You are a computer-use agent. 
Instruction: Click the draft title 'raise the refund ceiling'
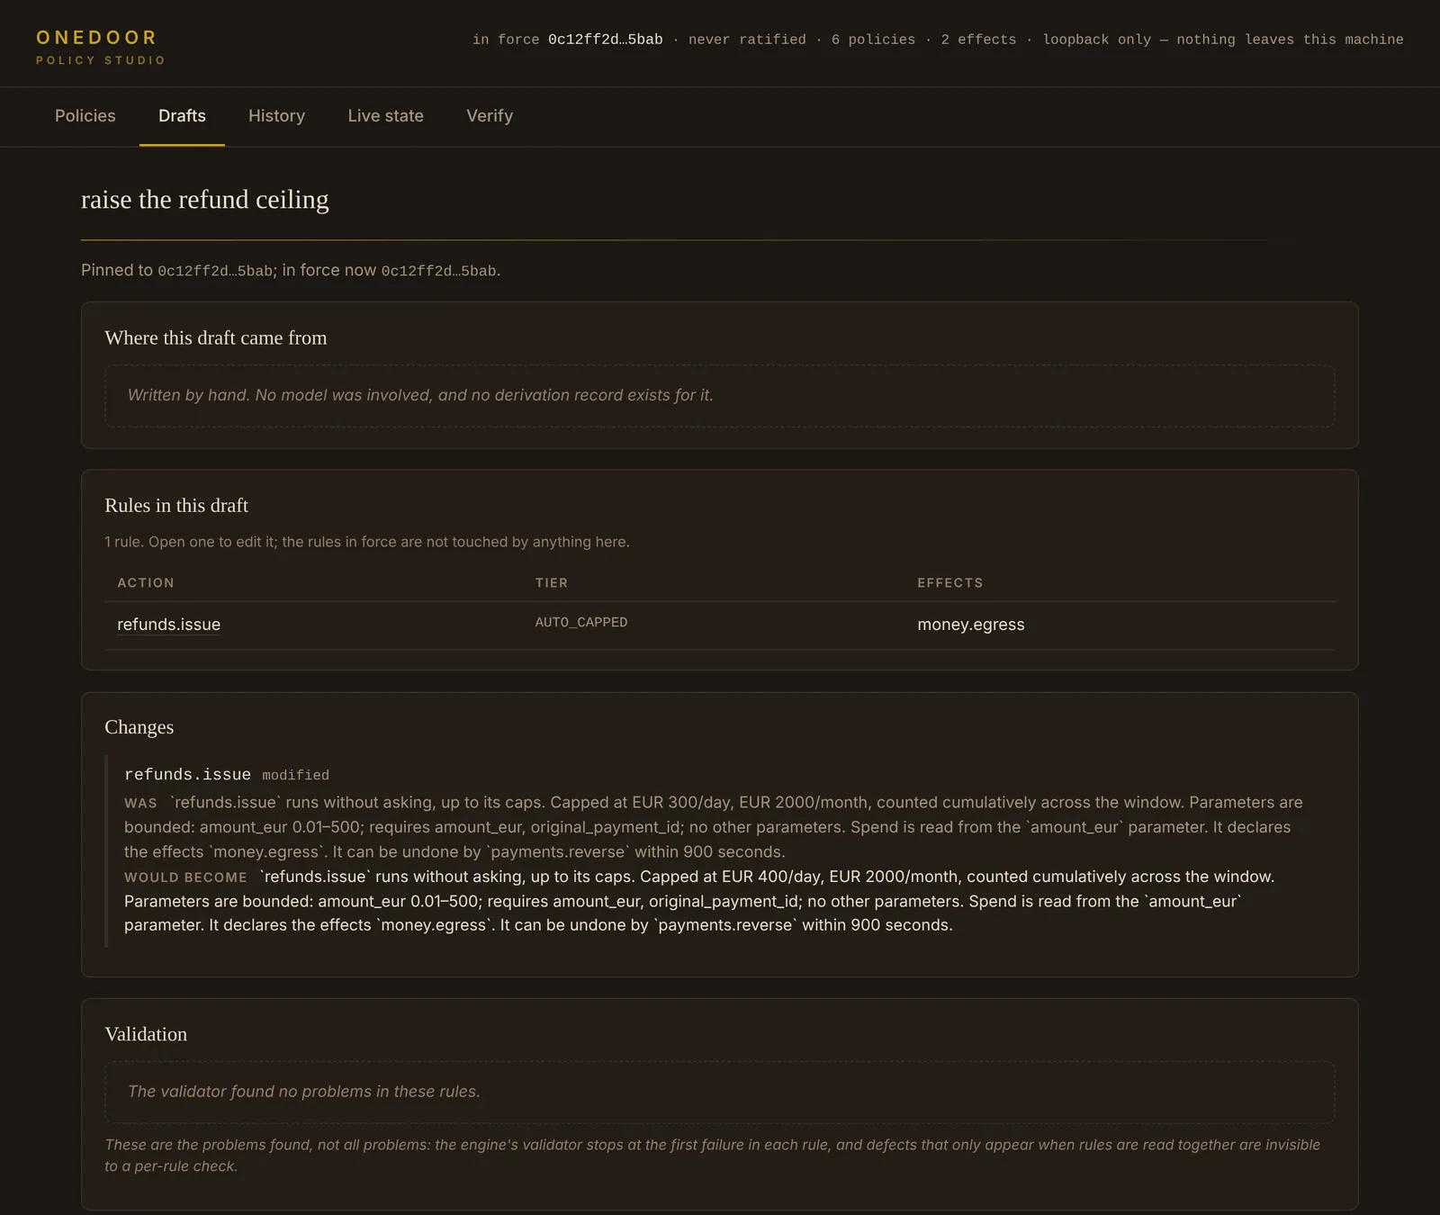pyautogui.click(x=205, y=199)
